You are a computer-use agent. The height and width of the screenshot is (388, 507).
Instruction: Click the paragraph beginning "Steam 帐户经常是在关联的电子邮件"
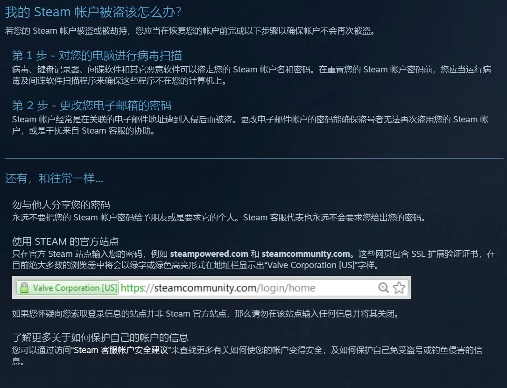click(x=250, y=125)
